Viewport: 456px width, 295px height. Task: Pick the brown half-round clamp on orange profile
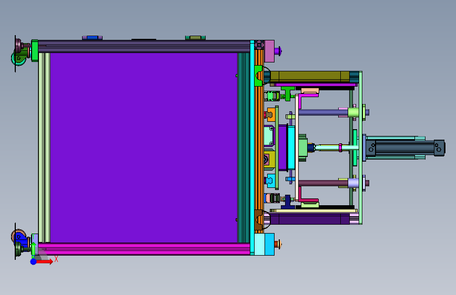coord(258,220)
